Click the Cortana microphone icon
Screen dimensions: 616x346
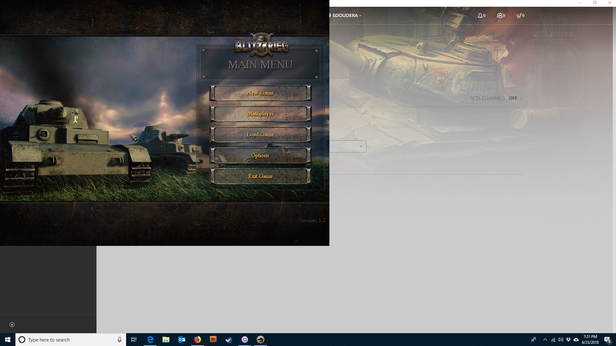(119, 340)
